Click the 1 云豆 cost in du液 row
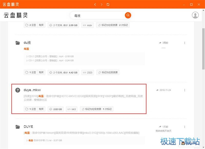The image size is (205, 149). [31, 72]
